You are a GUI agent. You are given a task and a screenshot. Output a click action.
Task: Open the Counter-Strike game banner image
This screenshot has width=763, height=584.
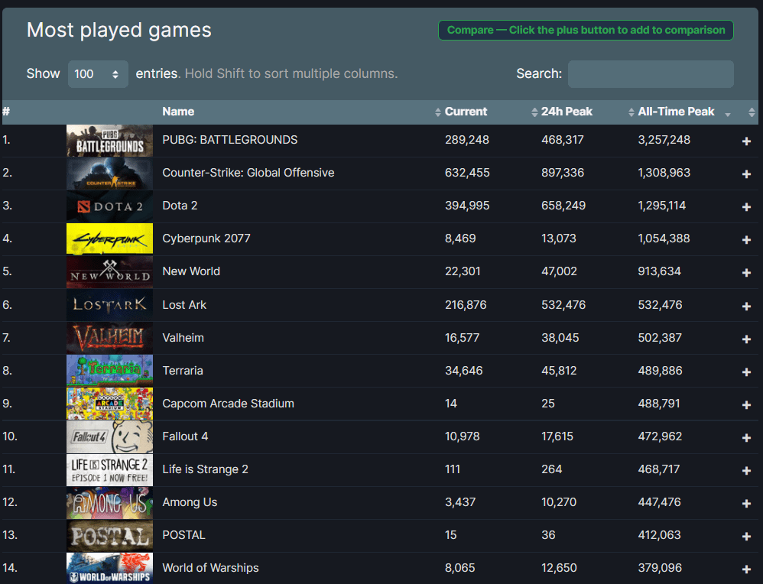[109, 174]
